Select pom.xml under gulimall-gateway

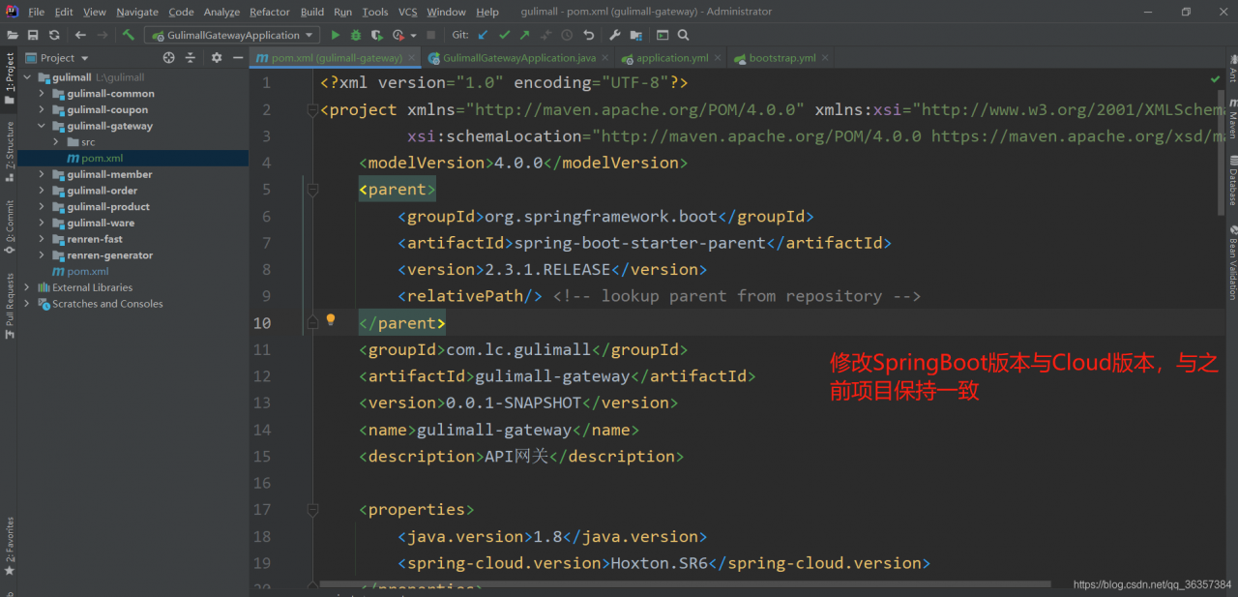pyautogui.click(x=102, y=158)
